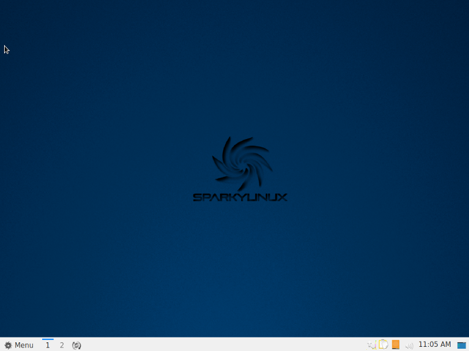The width and height of the screenshot is (469, 351).
Task: Expand the volume slider from tray speaker
Action: 409,345
